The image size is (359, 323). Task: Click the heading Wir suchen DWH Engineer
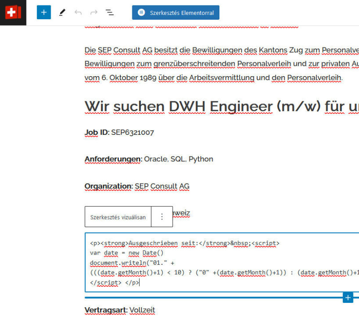[x=222, y=107]
